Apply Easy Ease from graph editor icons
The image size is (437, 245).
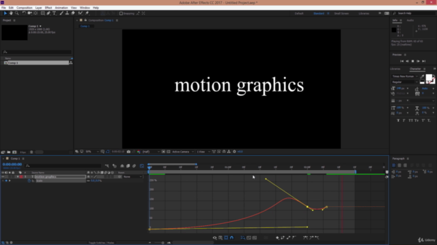click(x=306, y=238)
